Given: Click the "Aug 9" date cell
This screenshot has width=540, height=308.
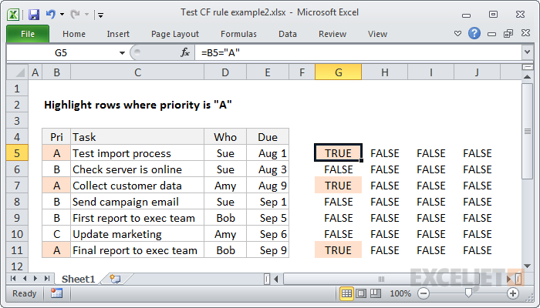Looking at the screenshot, I should click(268, 186).
